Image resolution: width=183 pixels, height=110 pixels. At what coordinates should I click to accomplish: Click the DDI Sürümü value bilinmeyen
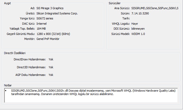click(138, 29)
